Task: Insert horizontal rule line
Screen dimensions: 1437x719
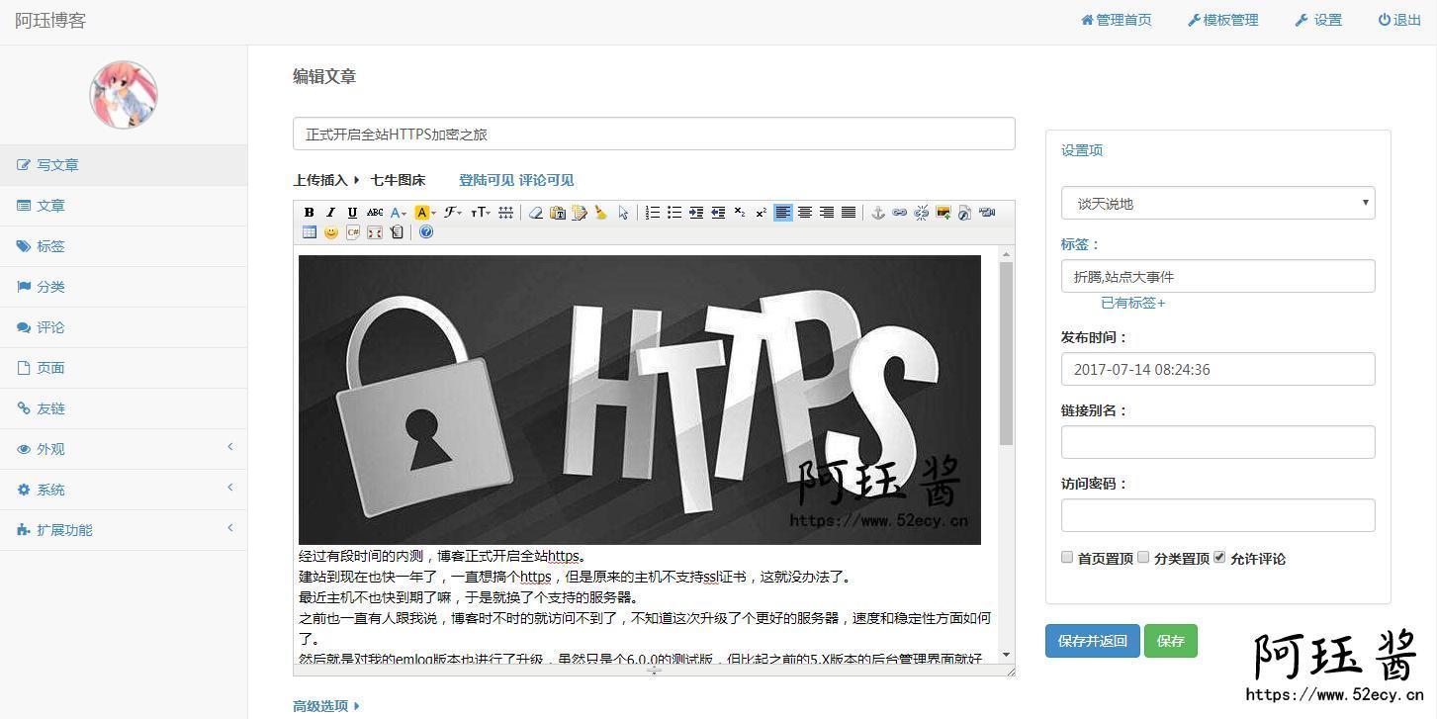Action: coord(505,212)
